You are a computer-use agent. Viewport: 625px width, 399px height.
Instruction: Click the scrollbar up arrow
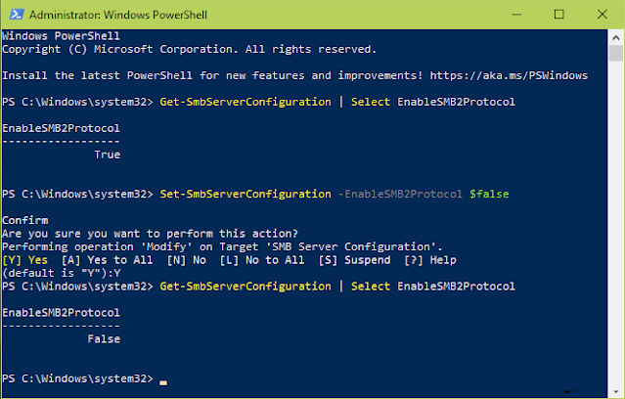point(616,38)
